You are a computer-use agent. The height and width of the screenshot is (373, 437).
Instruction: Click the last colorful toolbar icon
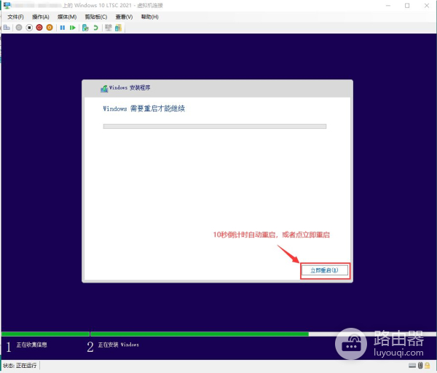(x=118, y=28)
